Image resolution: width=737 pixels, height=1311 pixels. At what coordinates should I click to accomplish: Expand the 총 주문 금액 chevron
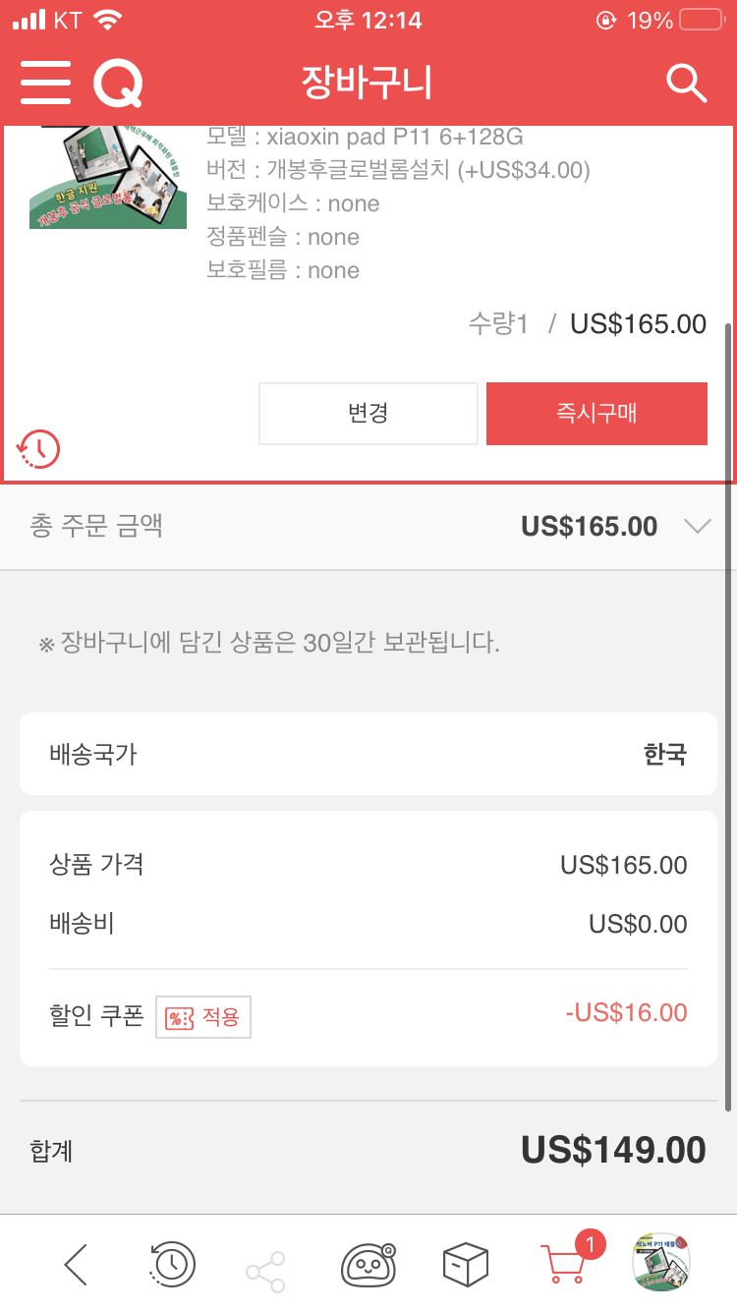697,527
